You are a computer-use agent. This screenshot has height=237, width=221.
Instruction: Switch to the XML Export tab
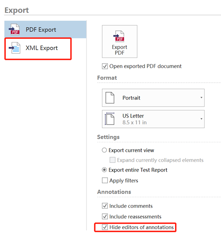click(x=38, y=48)
